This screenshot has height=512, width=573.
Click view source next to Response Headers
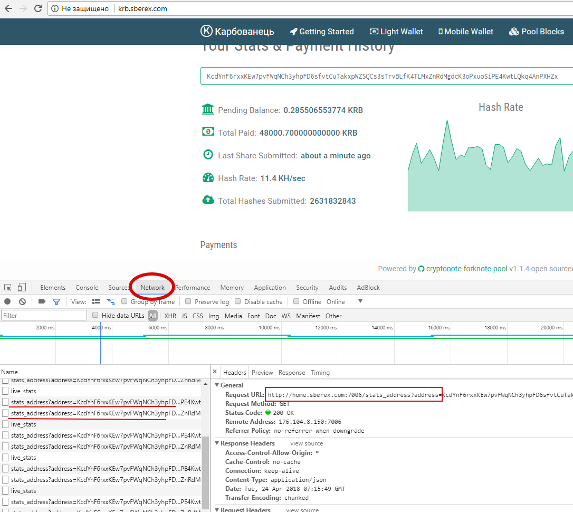pyautogui.click(x=307, y=443)
